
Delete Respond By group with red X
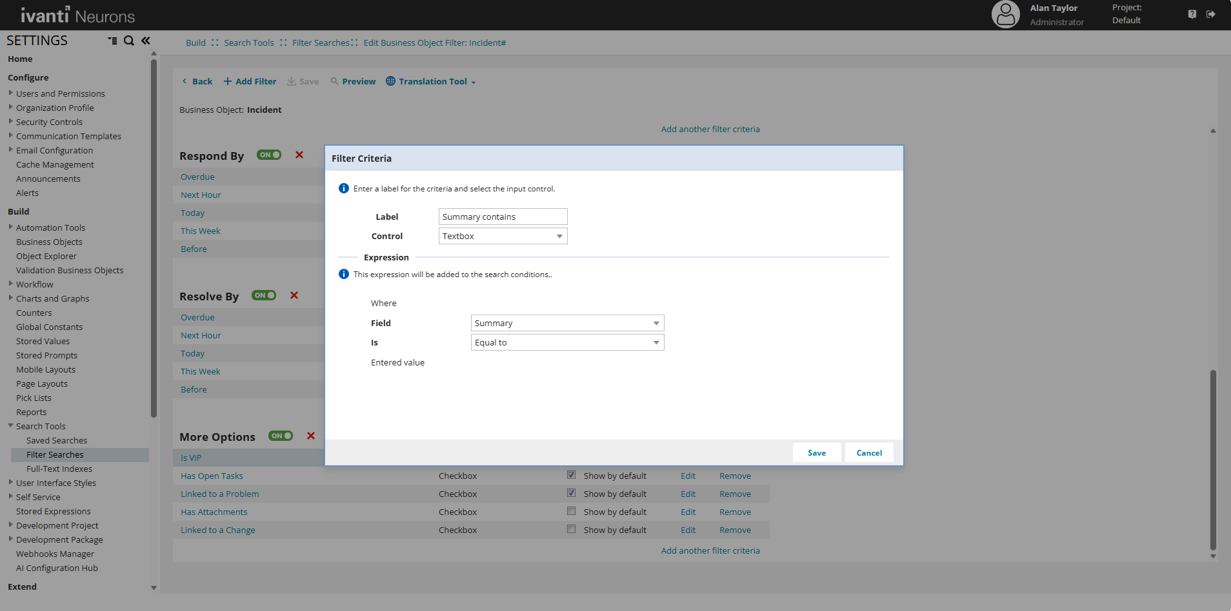(x=299, y=155)
